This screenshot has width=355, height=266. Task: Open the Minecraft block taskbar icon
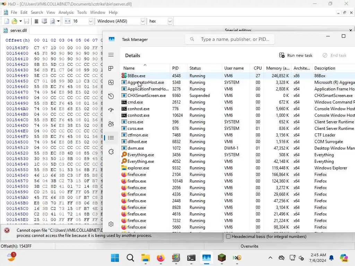click(x=222, y=258)
